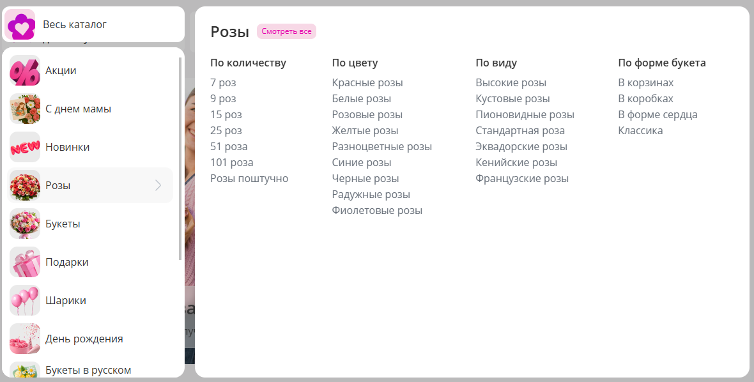This screenshot has width=754, height=382.
Task: Click the percent sign Акции icon
Action: tap(25, 70)
